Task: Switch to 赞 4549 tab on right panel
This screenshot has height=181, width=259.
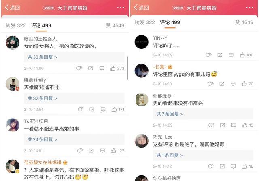Action: click(x=244, y=22)
